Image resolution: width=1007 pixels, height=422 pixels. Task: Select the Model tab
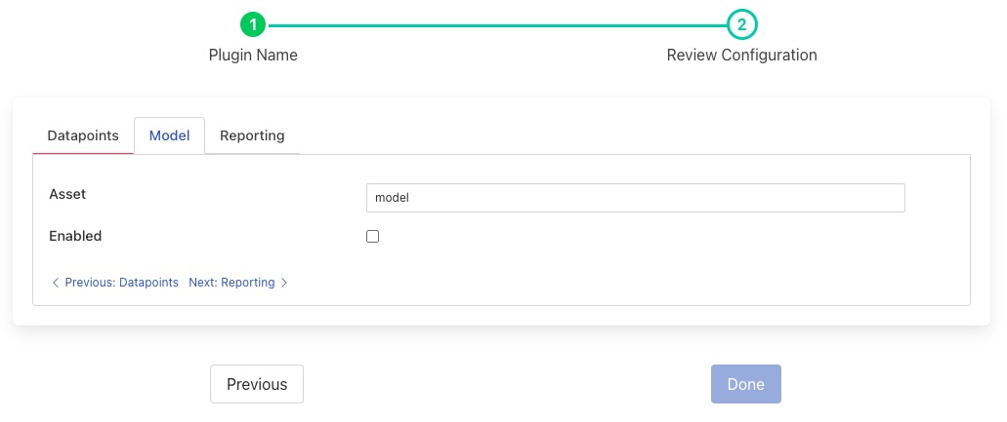[x=169, y=135]
